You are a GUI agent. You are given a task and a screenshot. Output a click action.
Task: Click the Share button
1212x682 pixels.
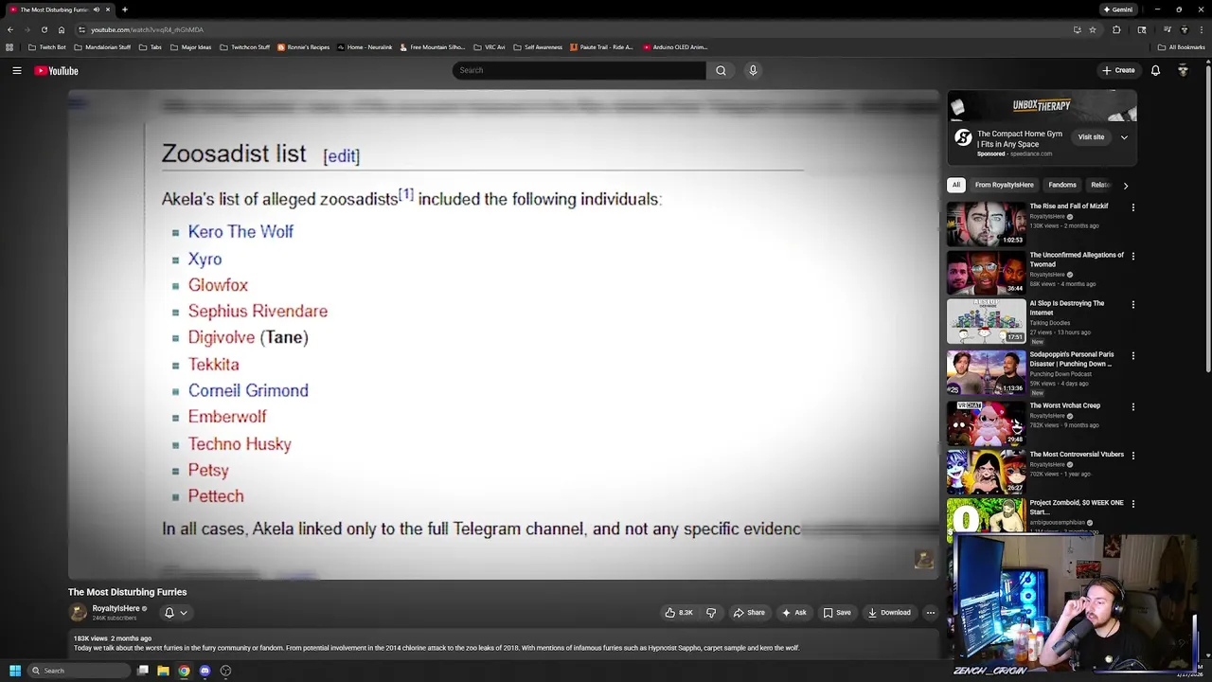(749, 613)
